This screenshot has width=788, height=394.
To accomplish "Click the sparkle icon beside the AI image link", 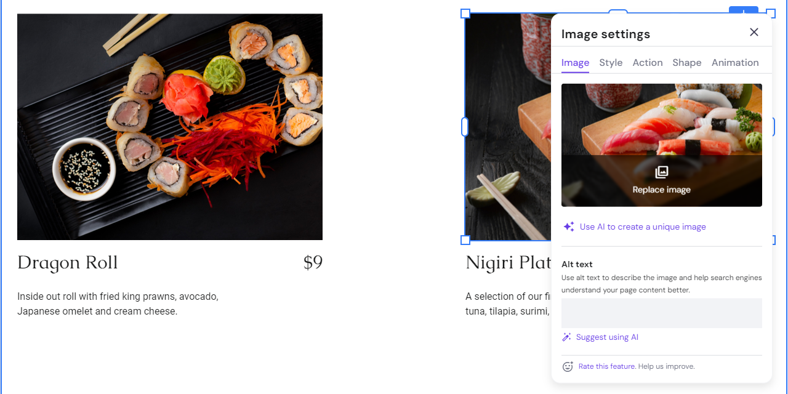I will [x=568, y=227].
